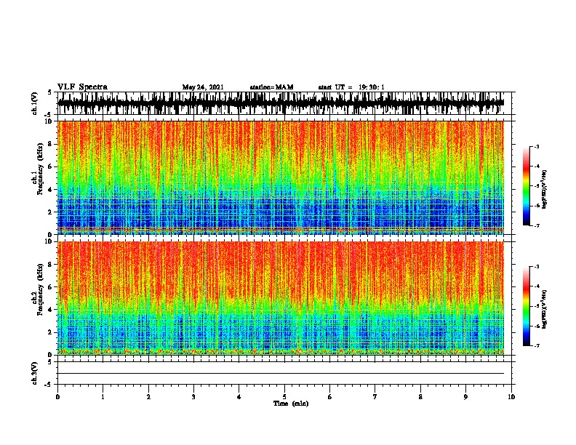The height and width of the screenshot is (445, 576).
Task: Click the time axis tick label "8"
Action: (420, 397)
